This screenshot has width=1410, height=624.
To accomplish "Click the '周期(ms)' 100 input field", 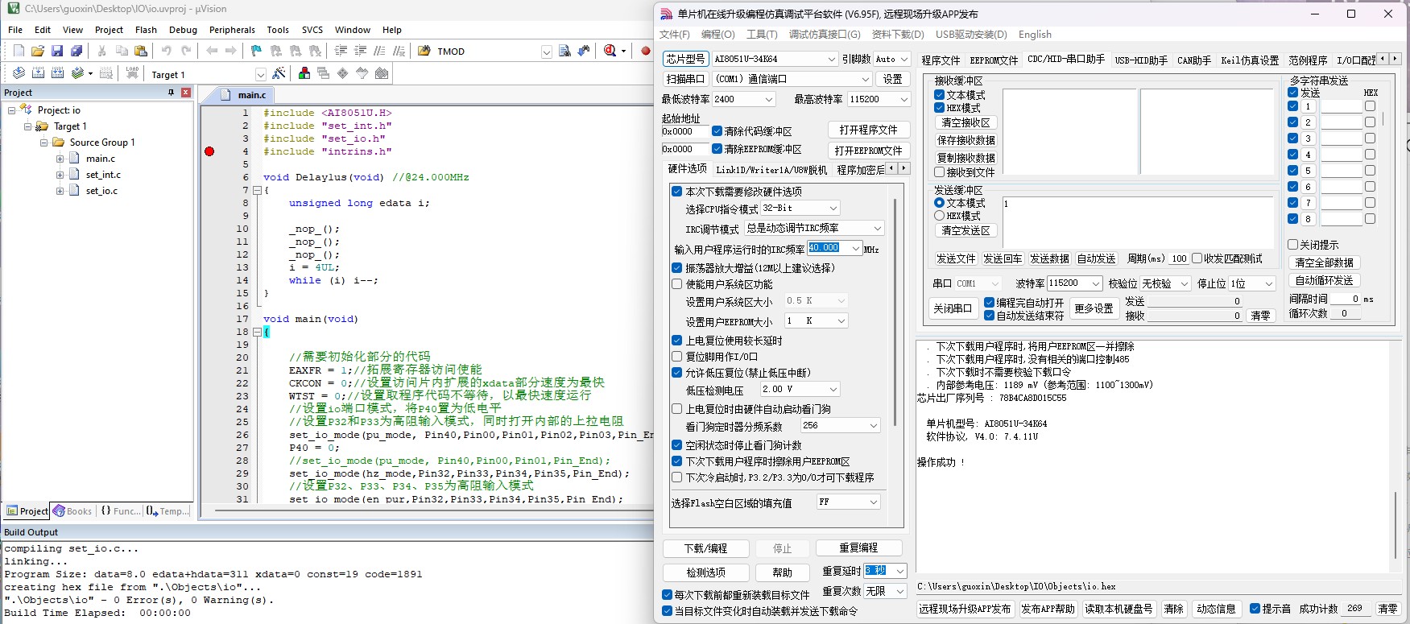I will [x=1179, y=258].
